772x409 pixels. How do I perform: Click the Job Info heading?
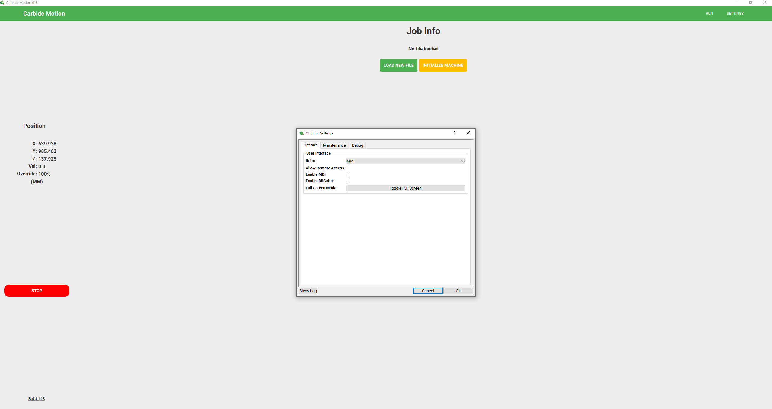click(423, 31)
